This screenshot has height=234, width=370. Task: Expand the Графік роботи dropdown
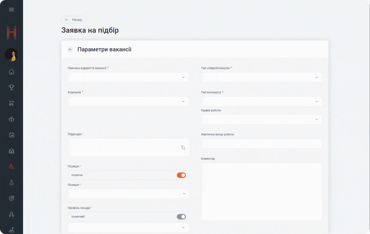(x=261, y=119)
